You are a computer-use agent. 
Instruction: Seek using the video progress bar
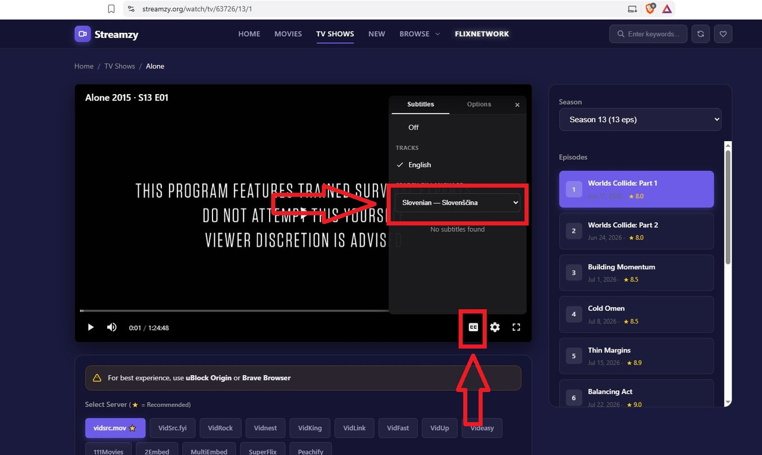point(235,310)
